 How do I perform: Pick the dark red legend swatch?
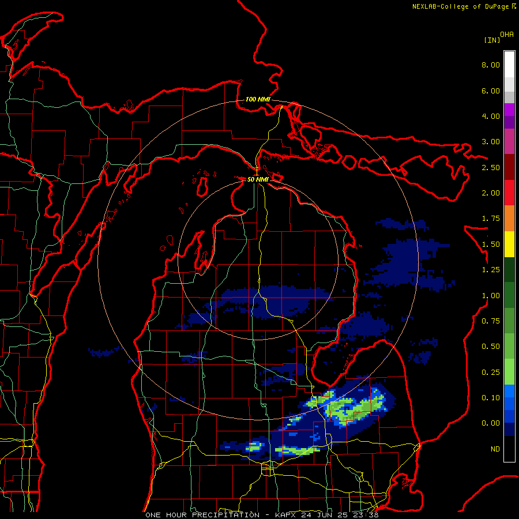[x=509, y=167]
